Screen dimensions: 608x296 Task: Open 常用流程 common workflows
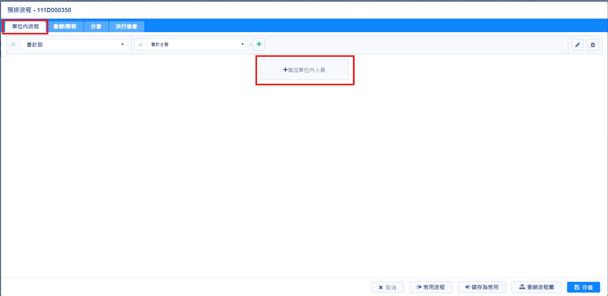click(431, 287)
